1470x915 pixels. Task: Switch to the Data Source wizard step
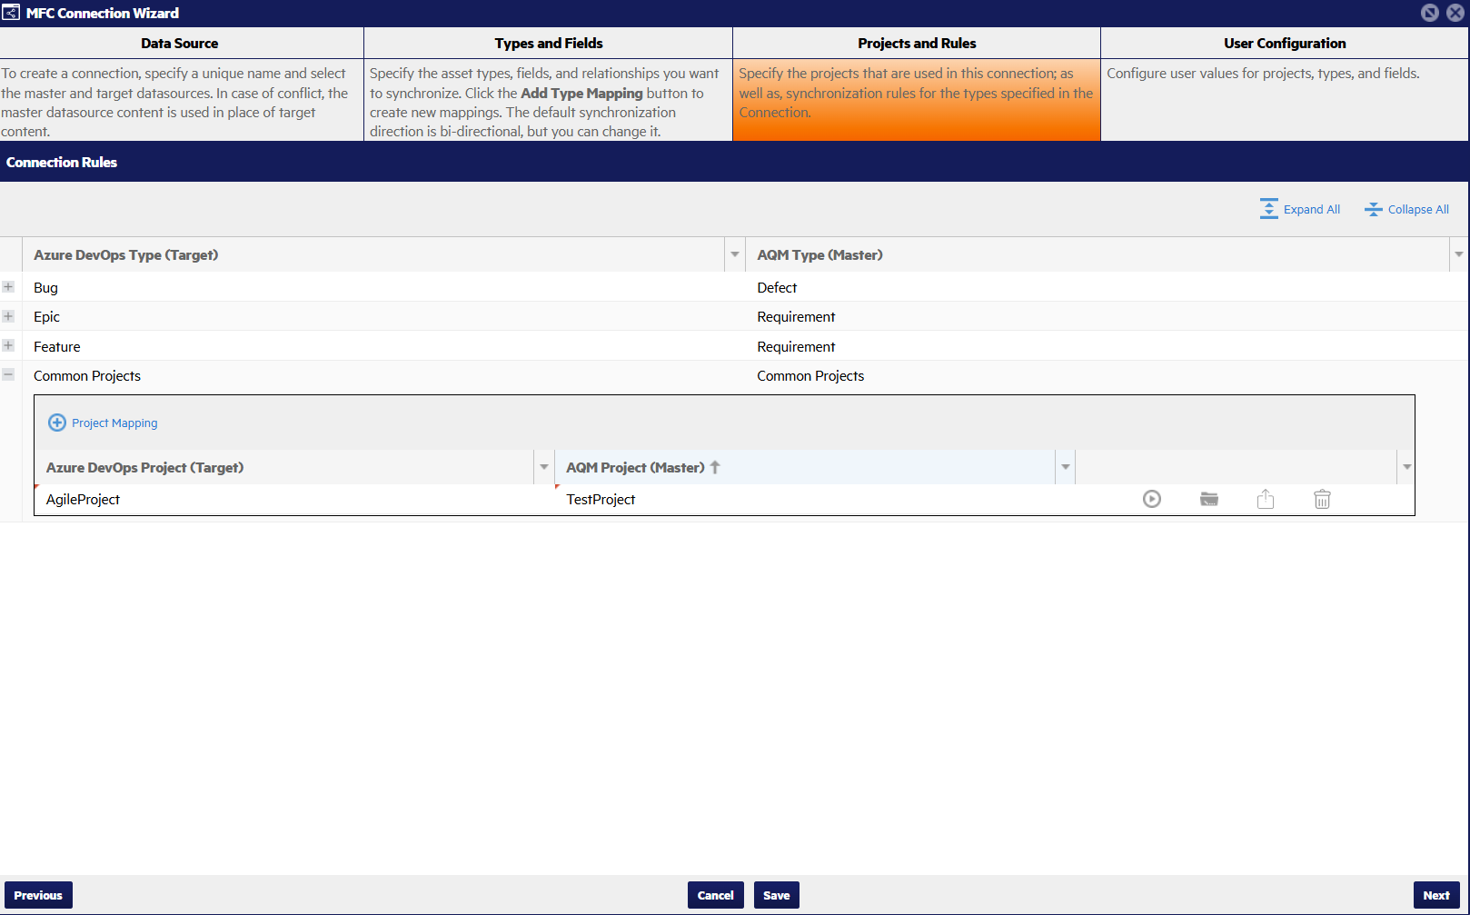(181, 43)
